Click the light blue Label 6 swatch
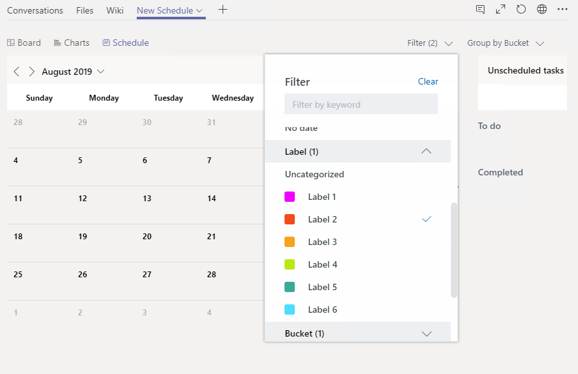The height and width of the screenshot is (374, 578). pos(290,310)
